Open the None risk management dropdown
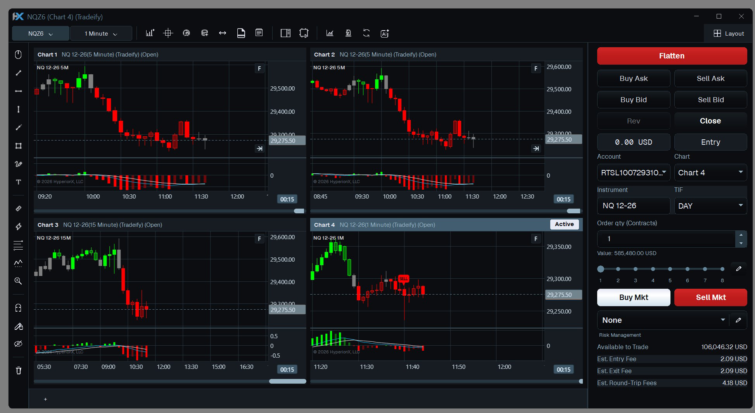This screenshot has height=413, width=755. click(663, 320)
